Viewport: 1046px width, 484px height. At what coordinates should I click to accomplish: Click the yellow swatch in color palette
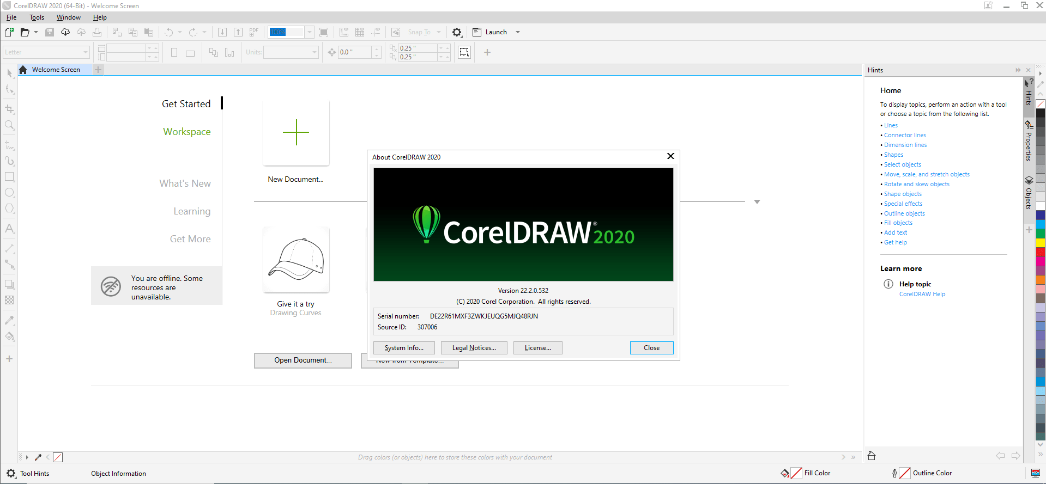1041,242
